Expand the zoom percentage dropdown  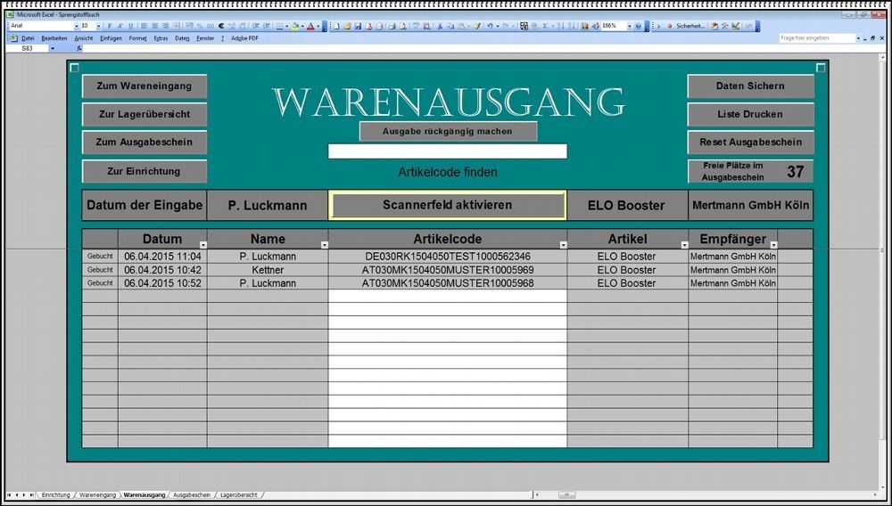[629, 27]
